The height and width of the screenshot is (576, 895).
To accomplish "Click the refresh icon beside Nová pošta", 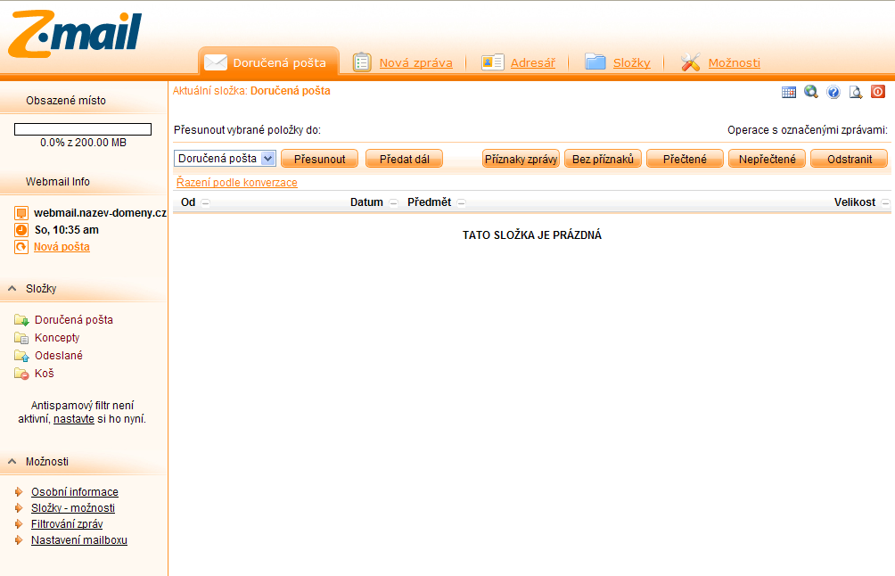I will point(21,247).
